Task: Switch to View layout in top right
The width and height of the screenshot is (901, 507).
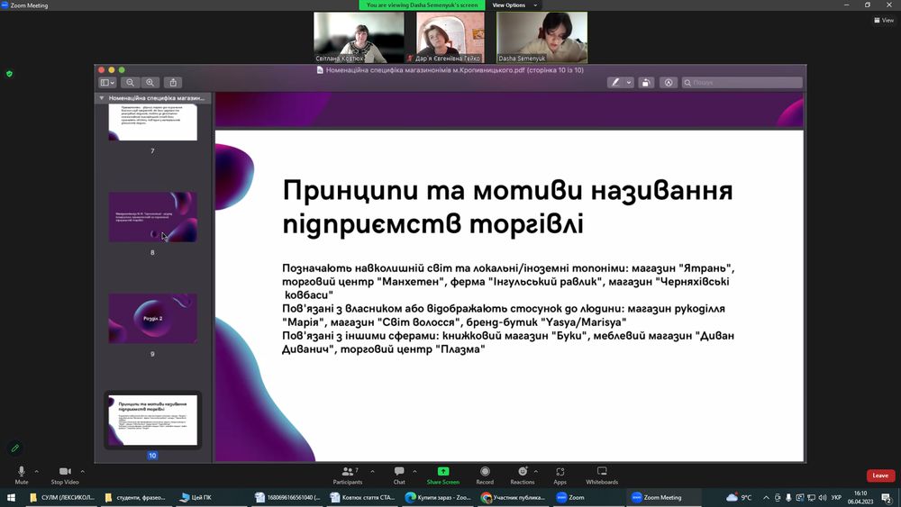Action: tap(883, 20)
